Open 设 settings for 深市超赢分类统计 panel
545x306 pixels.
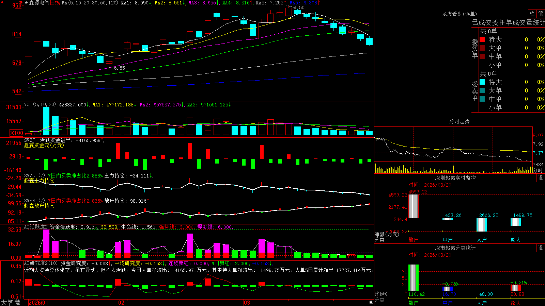541,248
